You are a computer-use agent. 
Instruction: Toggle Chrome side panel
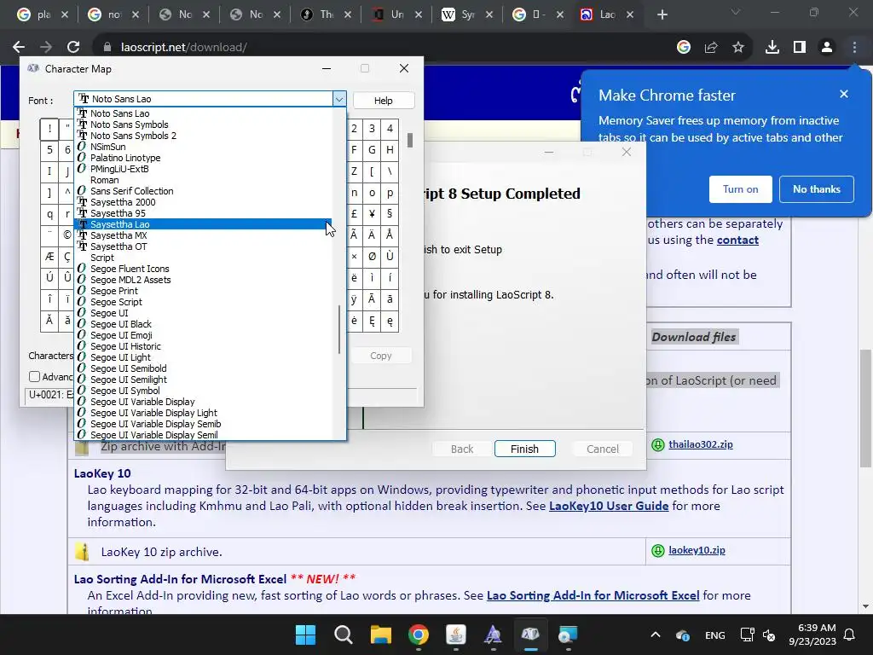800,48
